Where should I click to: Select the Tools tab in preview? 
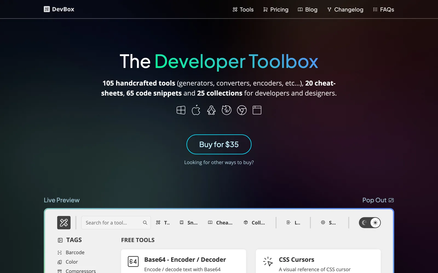click(163, 223)
